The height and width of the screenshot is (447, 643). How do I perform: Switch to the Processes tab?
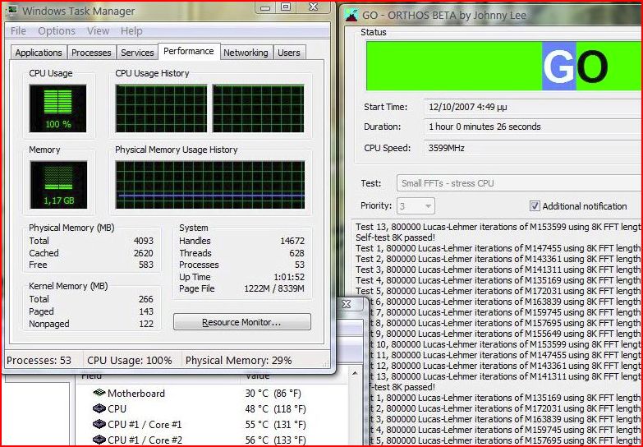(91, 53)
